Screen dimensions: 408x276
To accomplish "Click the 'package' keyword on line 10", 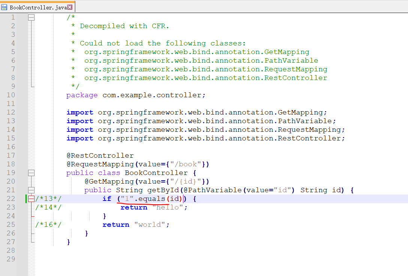I will (82, 95).
